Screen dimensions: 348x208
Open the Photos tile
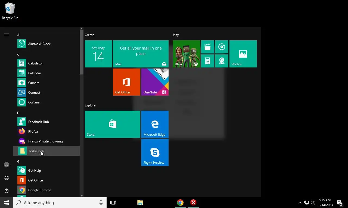click(x=243, y=54)
